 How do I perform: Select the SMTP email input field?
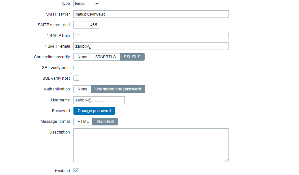tap(151, 46)
